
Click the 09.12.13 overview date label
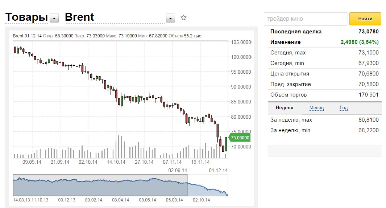67,200
